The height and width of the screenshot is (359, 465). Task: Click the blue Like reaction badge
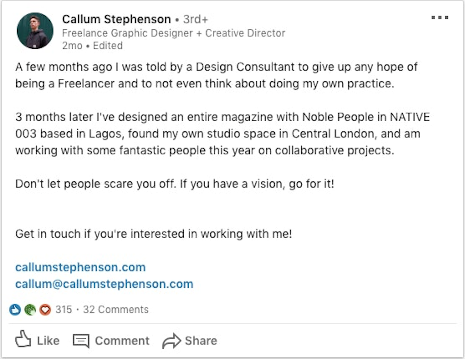(15, 310)
